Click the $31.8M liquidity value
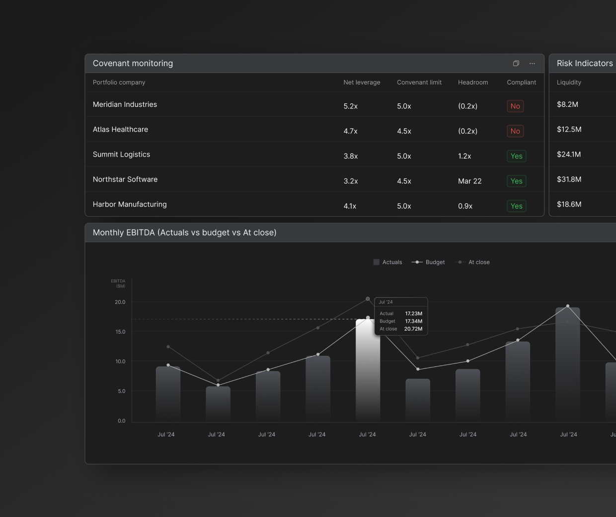616x517 pixels. [569, 179]
